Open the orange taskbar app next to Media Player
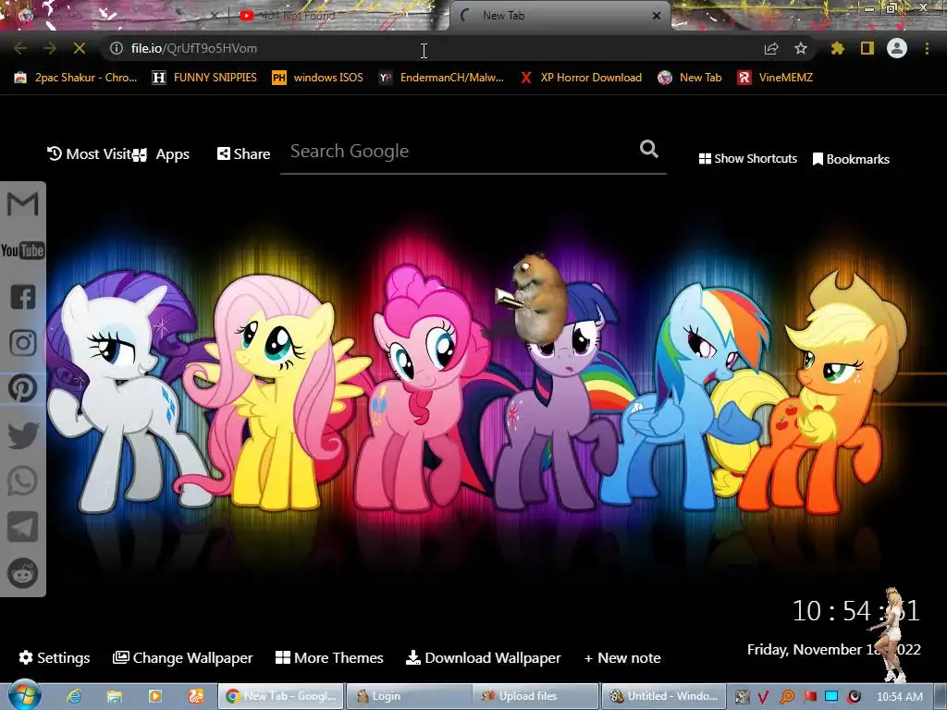947x710 pixels. coord(196,696)
